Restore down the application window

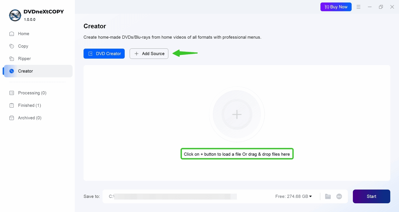381,7
